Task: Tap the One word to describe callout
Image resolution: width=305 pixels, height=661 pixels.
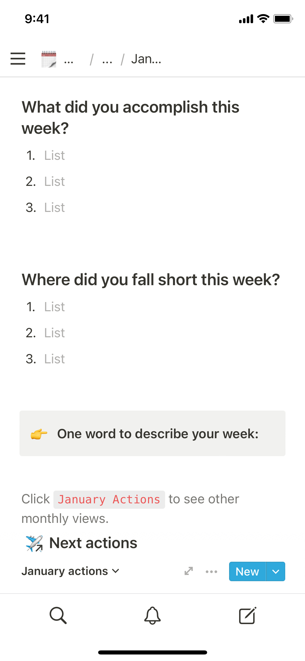Action: pyautogui.click(x=158, y=434)
